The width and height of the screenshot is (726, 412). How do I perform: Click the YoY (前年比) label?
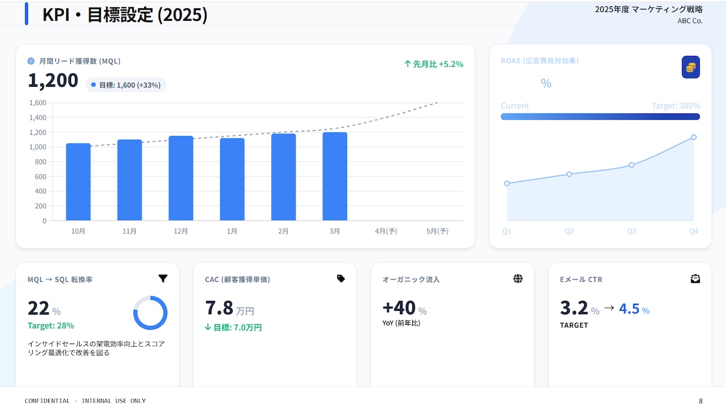tap(401, 323)
